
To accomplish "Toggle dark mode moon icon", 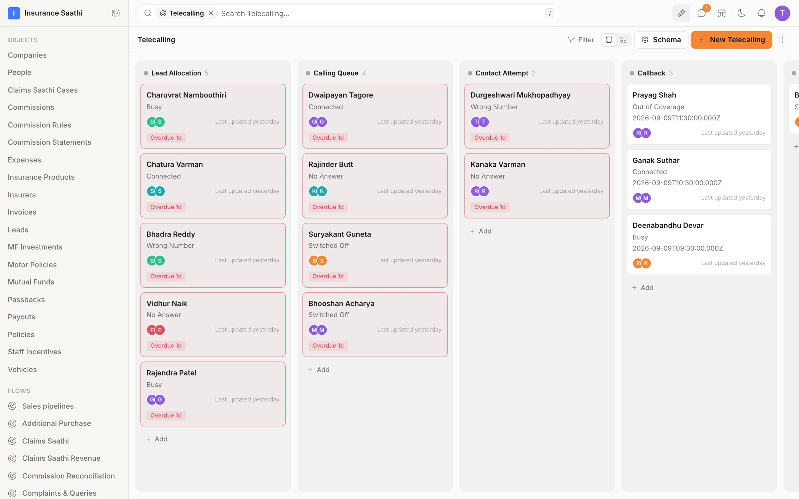I will (741, 13).
